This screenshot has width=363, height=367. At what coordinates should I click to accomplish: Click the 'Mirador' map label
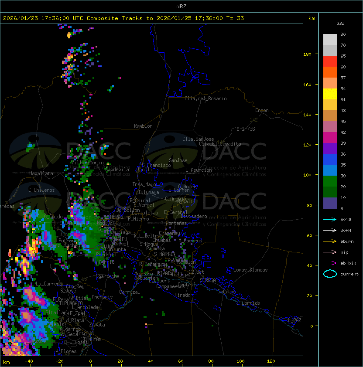(184, 295)
